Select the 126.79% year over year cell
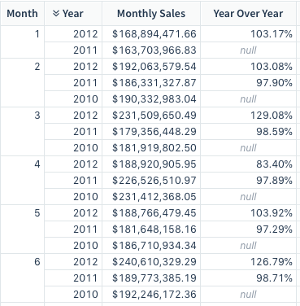This screenshot has width=300, height=306. tap(248, 262)
